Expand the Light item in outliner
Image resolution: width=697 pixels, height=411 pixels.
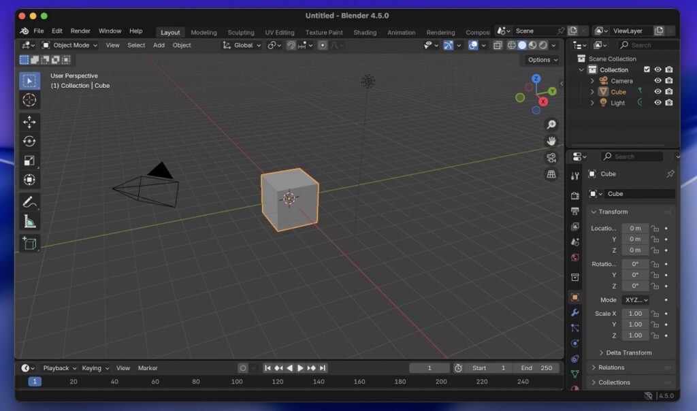pos(592,103)
